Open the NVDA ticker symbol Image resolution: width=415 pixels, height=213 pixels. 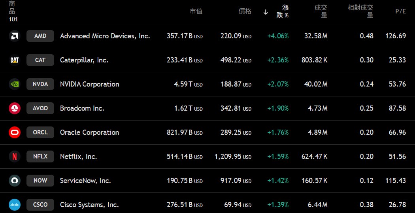(40, 84)
